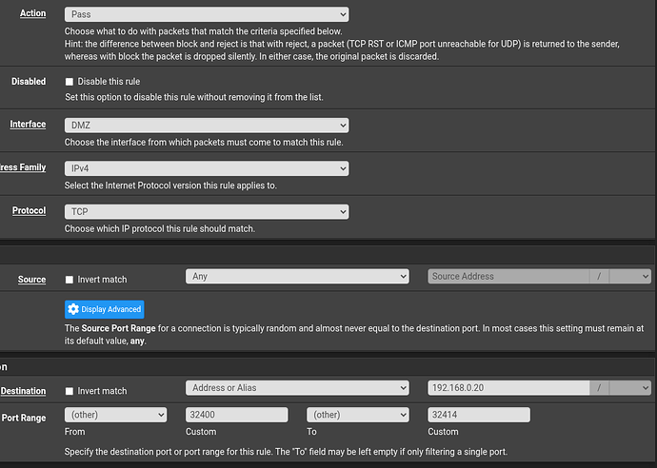Open the Source subnet mask dropdown
The width and height of the screenshot is (657, 468).
[x=629, y=276]
